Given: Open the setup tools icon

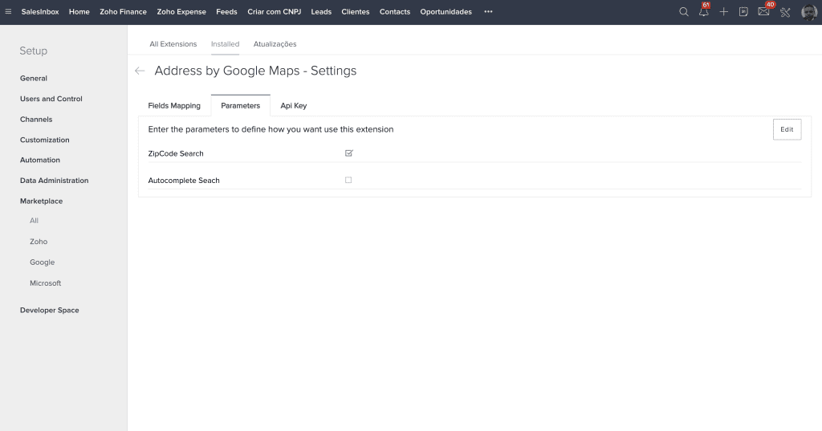Looking at the screenshot, I should coord(785,12).
